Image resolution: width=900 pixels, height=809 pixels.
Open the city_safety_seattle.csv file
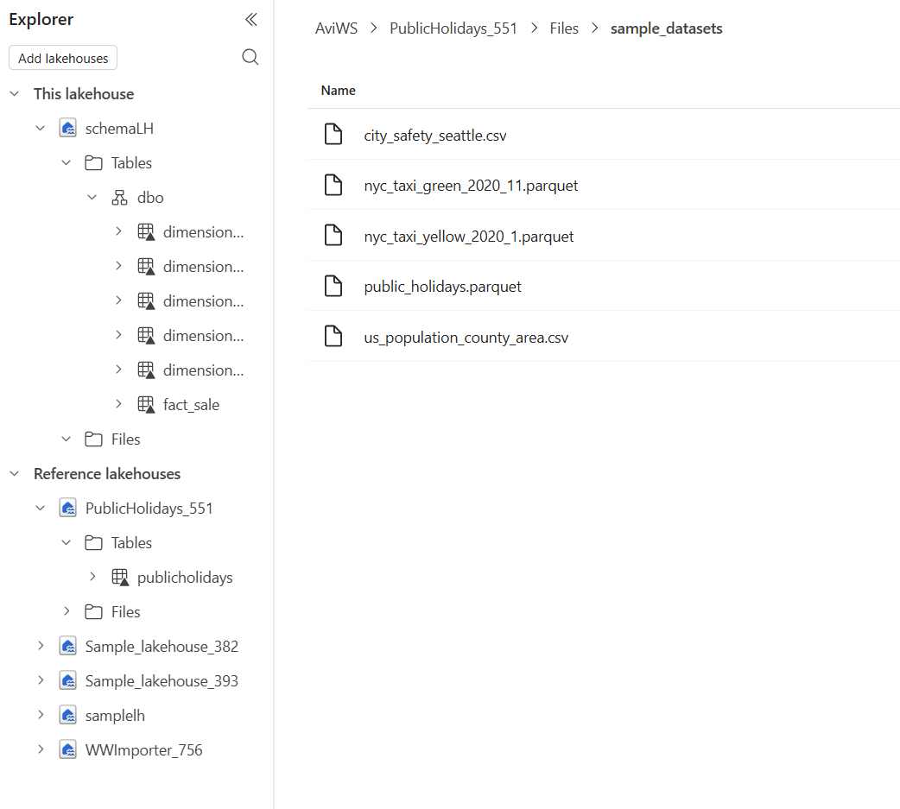click(x=435, y=135)
